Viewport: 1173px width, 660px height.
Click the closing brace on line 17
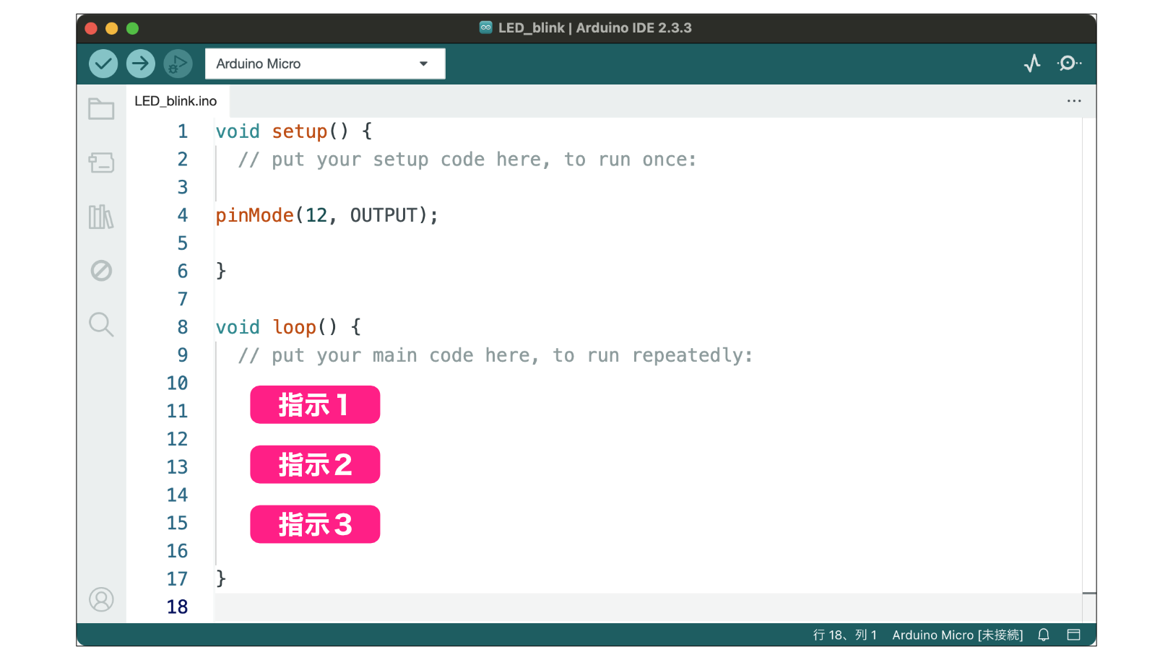pos(221,578)
